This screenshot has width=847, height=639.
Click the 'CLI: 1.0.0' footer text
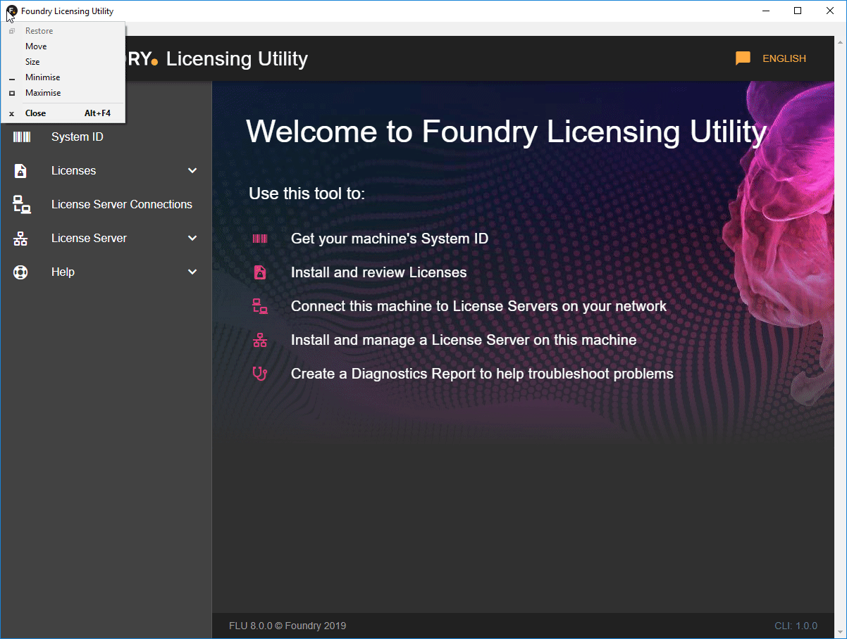pyautogui.click(x=796, y=626)
